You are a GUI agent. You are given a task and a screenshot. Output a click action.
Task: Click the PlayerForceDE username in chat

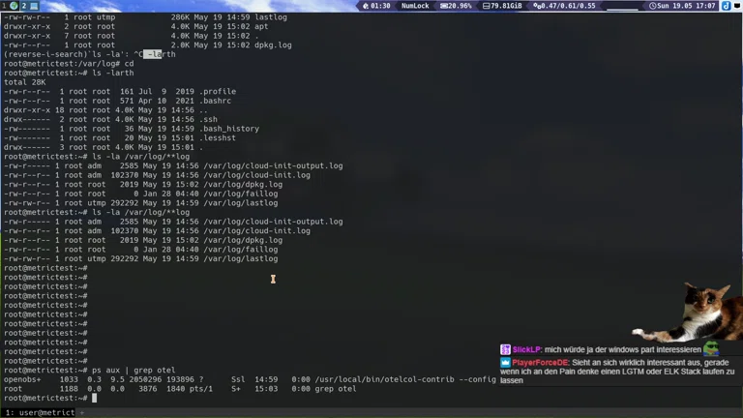(539, 362)
